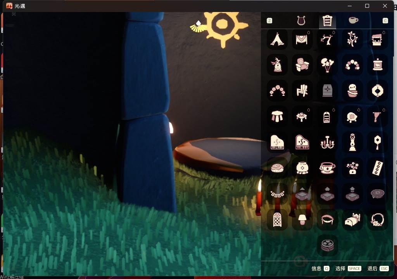Select the lantern with bird emblem

(377, 65)
